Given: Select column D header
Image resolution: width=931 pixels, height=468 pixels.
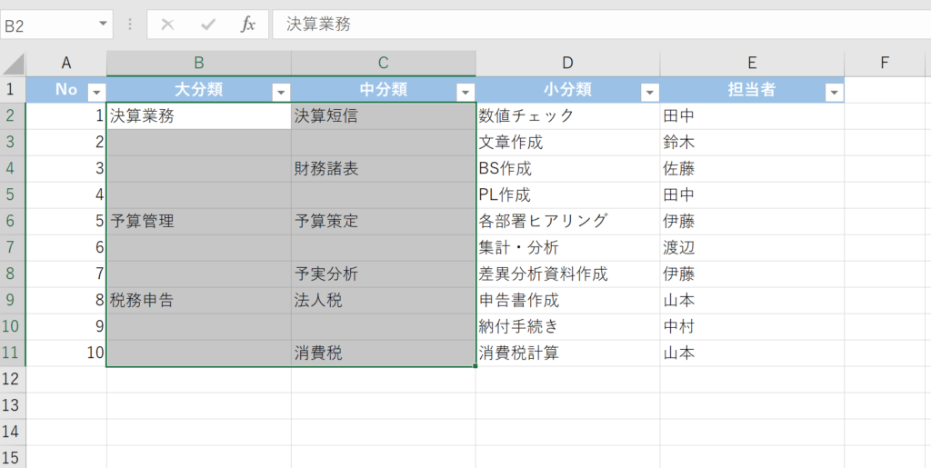Looking at the screenshot, I should (x=567, y=63).
